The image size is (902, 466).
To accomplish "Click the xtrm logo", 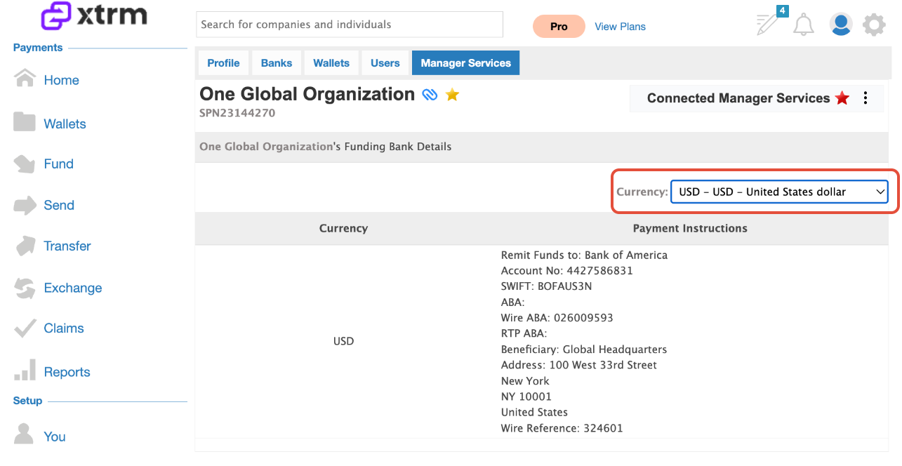I will (94, 17).
